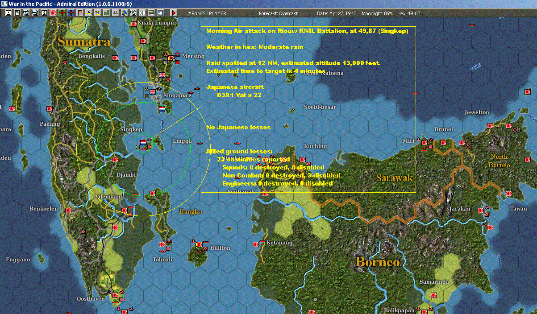The image size is (537, 314).
Task: Click the orange flag toolbar icon
Action: point(80,13)
